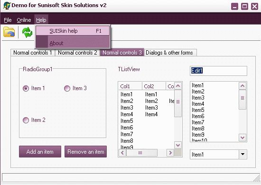261x185 pixels.
Task: Select Item3 in ListView Col1
Action: click(x=127, y=108)
